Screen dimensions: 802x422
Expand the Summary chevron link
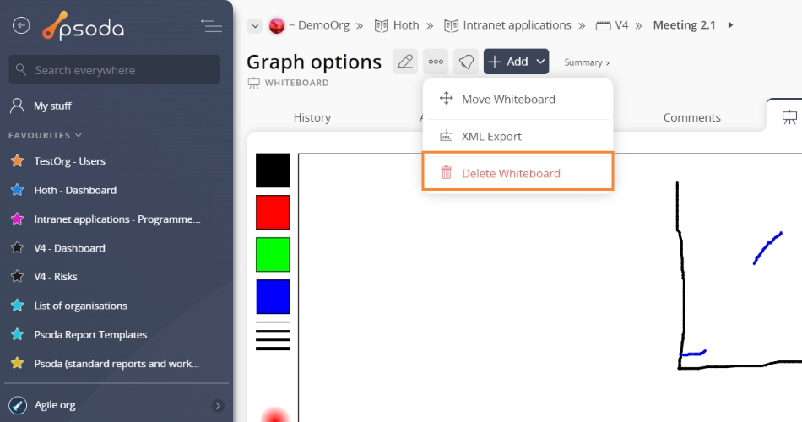click(x=586, y=62)
